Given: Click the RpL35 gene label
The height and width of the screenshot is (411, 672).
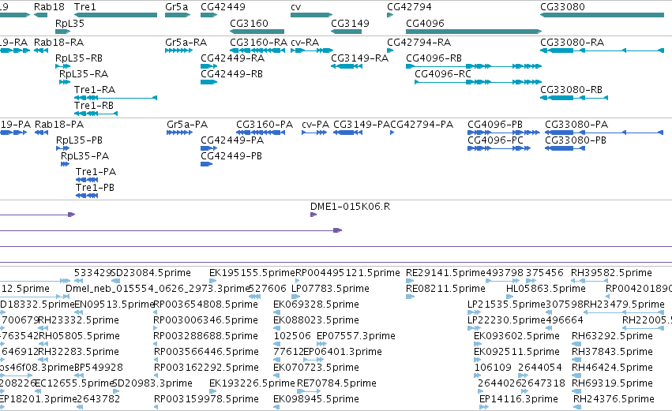Looking at the screenshot, I should pyautogui.click(x=69, y=24).
